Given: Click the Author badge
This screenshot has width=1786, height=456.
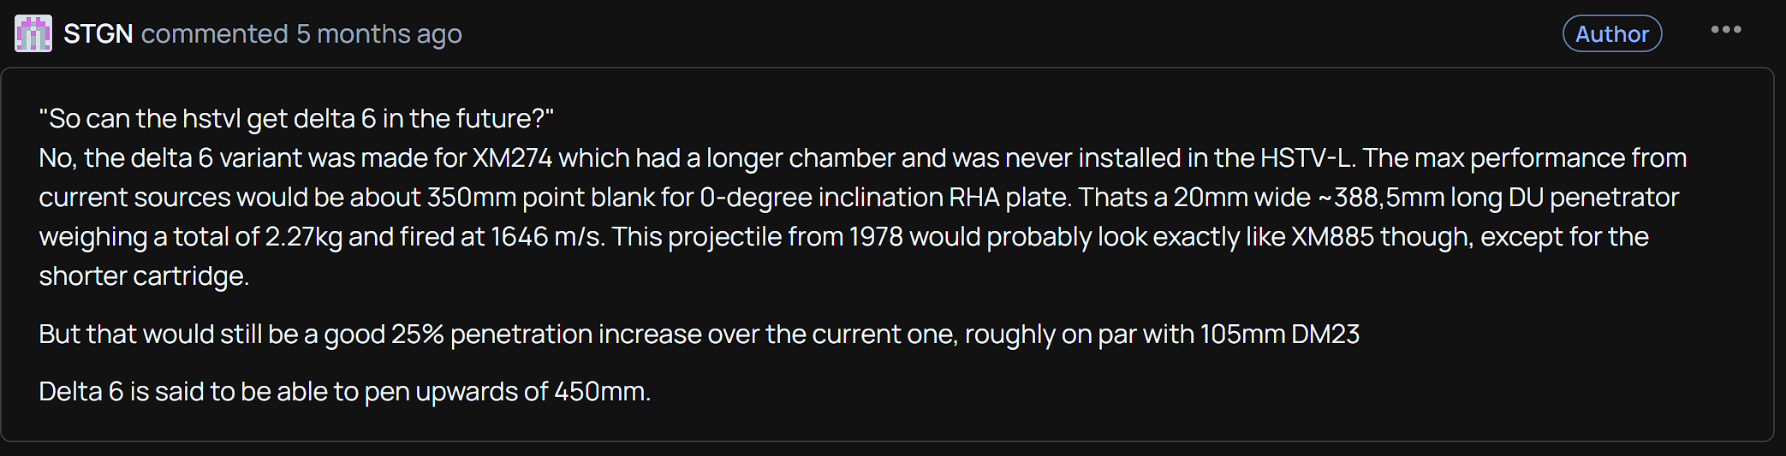Looking at the screenshot, I should click(1612, 33).
